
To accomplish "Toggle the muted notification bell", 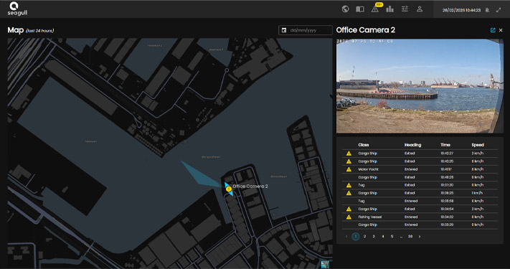I will click(x=487, y=10).
